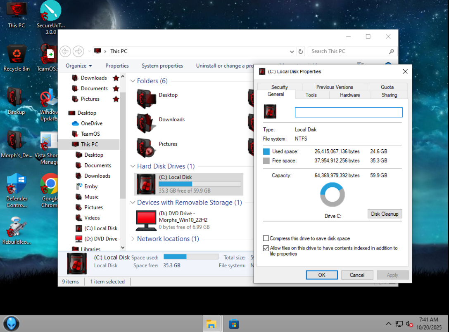The width and height of the screenshot is (449, 332).
Task: Open the RebuildIco... desktop shortcut
Action: pos(17,231)
